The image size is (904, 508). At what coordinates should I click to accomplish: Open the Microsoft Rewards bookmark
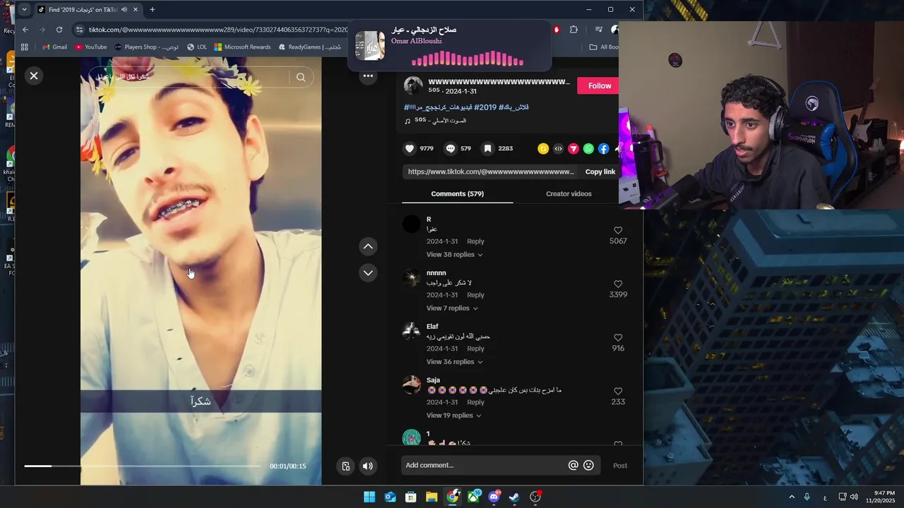pyautogui.click(x=242, y=47)
